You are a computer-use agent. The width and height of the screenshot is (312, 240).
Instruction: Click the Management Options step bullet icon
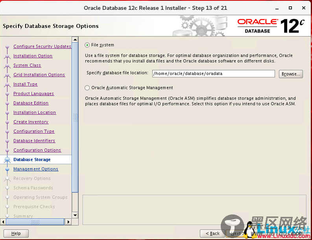pos(7,169)
